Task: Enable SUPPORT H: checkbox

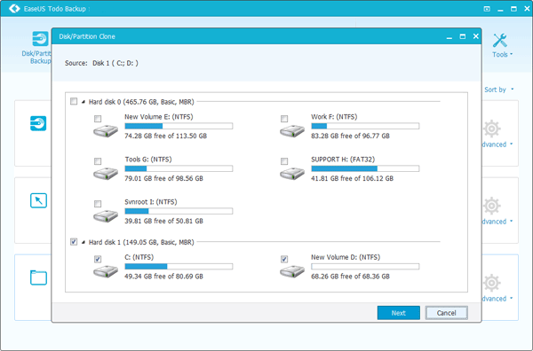Action: click(x=284, y=161)
